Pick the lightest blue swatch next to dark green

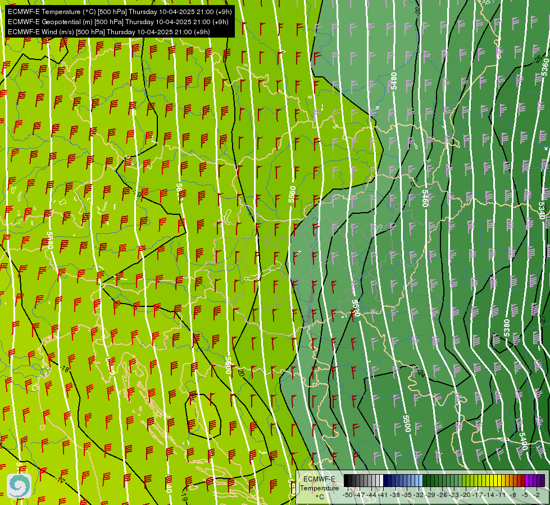click(421, 480)
